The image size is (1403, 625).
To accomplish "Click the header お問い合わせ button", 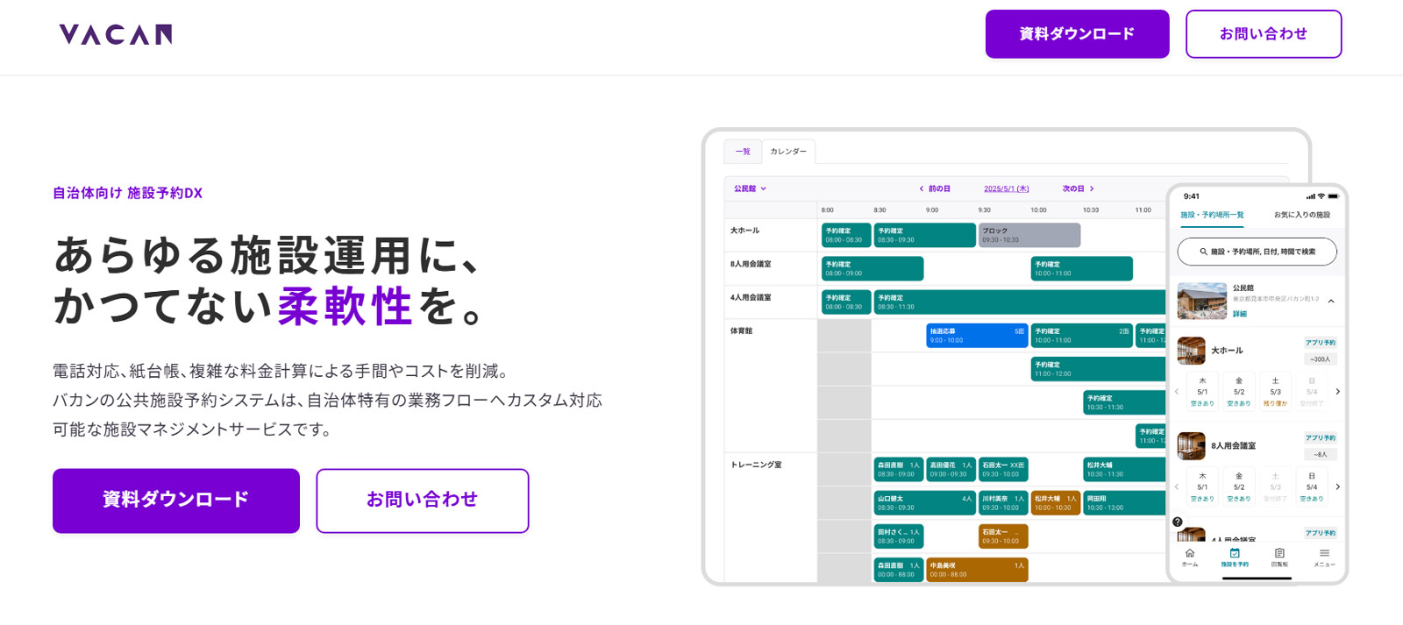I will tap(1264, 34).
